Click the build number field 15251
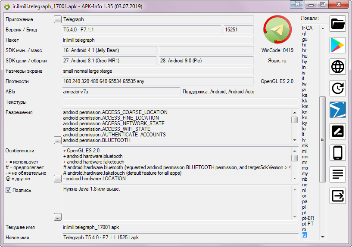This screenshot has width=352, height=247. [238, 30]
